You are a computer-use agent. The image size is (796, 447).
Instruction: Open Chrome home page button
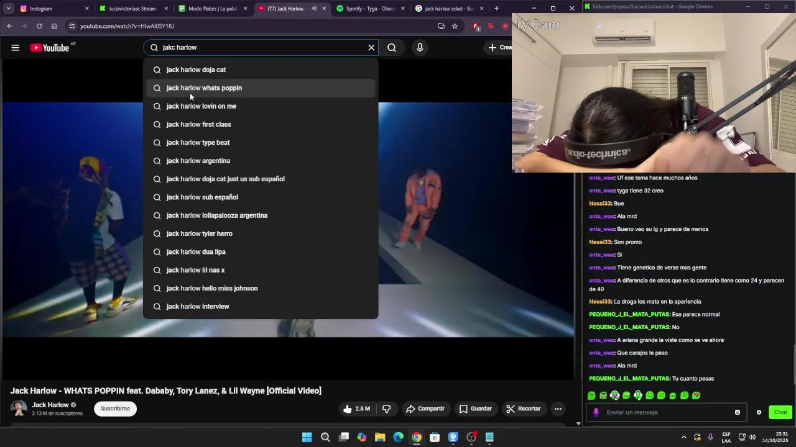coord(54,26)
